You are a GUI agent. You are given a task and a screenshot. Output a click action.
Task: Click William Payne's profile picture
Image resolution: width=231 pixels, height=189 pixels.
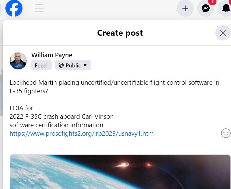pos(18,61)
